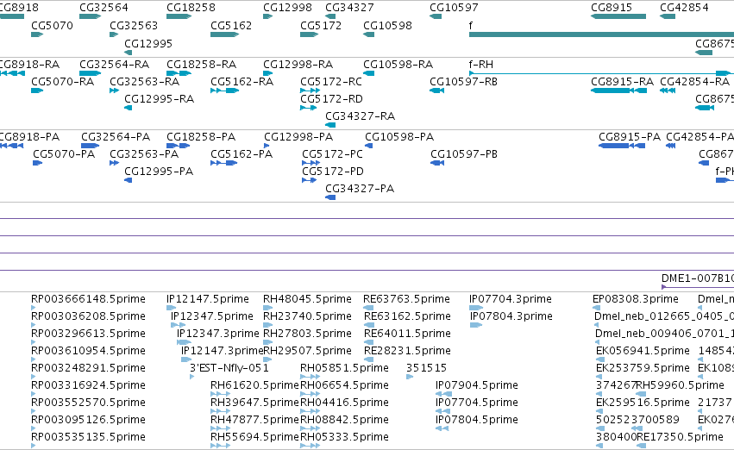Open the CG8915 gene label
Screen dimensions: 734x450
(612, 8)
